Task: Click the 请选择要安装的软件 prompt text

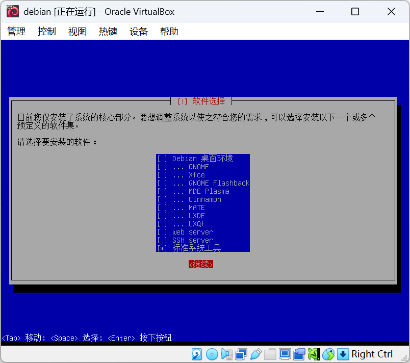Action: point(57,142)
